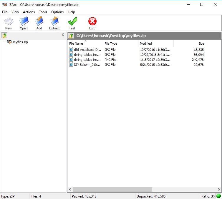Sort by File Type column header
The width and height of the screenshot is (222, 199).
point(121,44)
